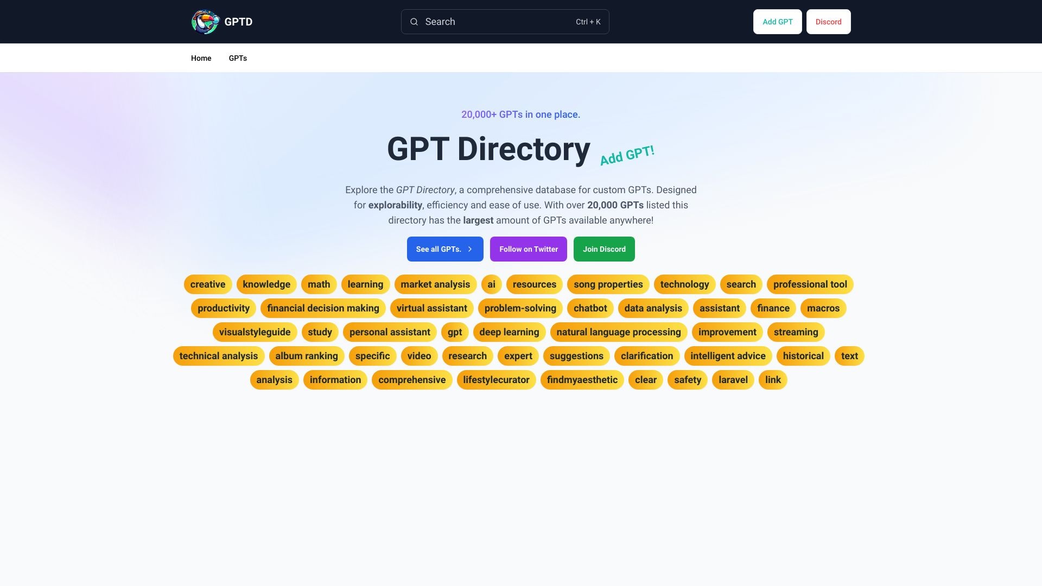Viewport: 1042px width, 586px height.
Task: Click the arrow chevron inside See all GPTs
Action: [x=469, y=249]
